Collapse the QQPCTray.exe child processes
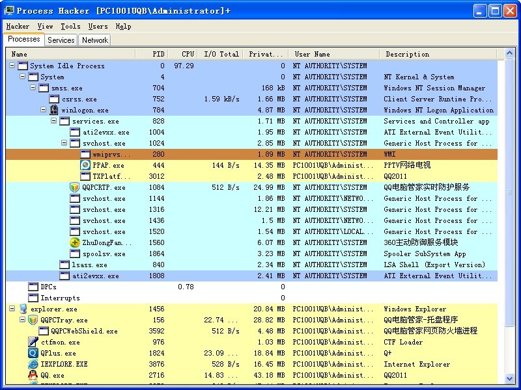The height and width of the screenshot is (390, 521). click(23, 320)
